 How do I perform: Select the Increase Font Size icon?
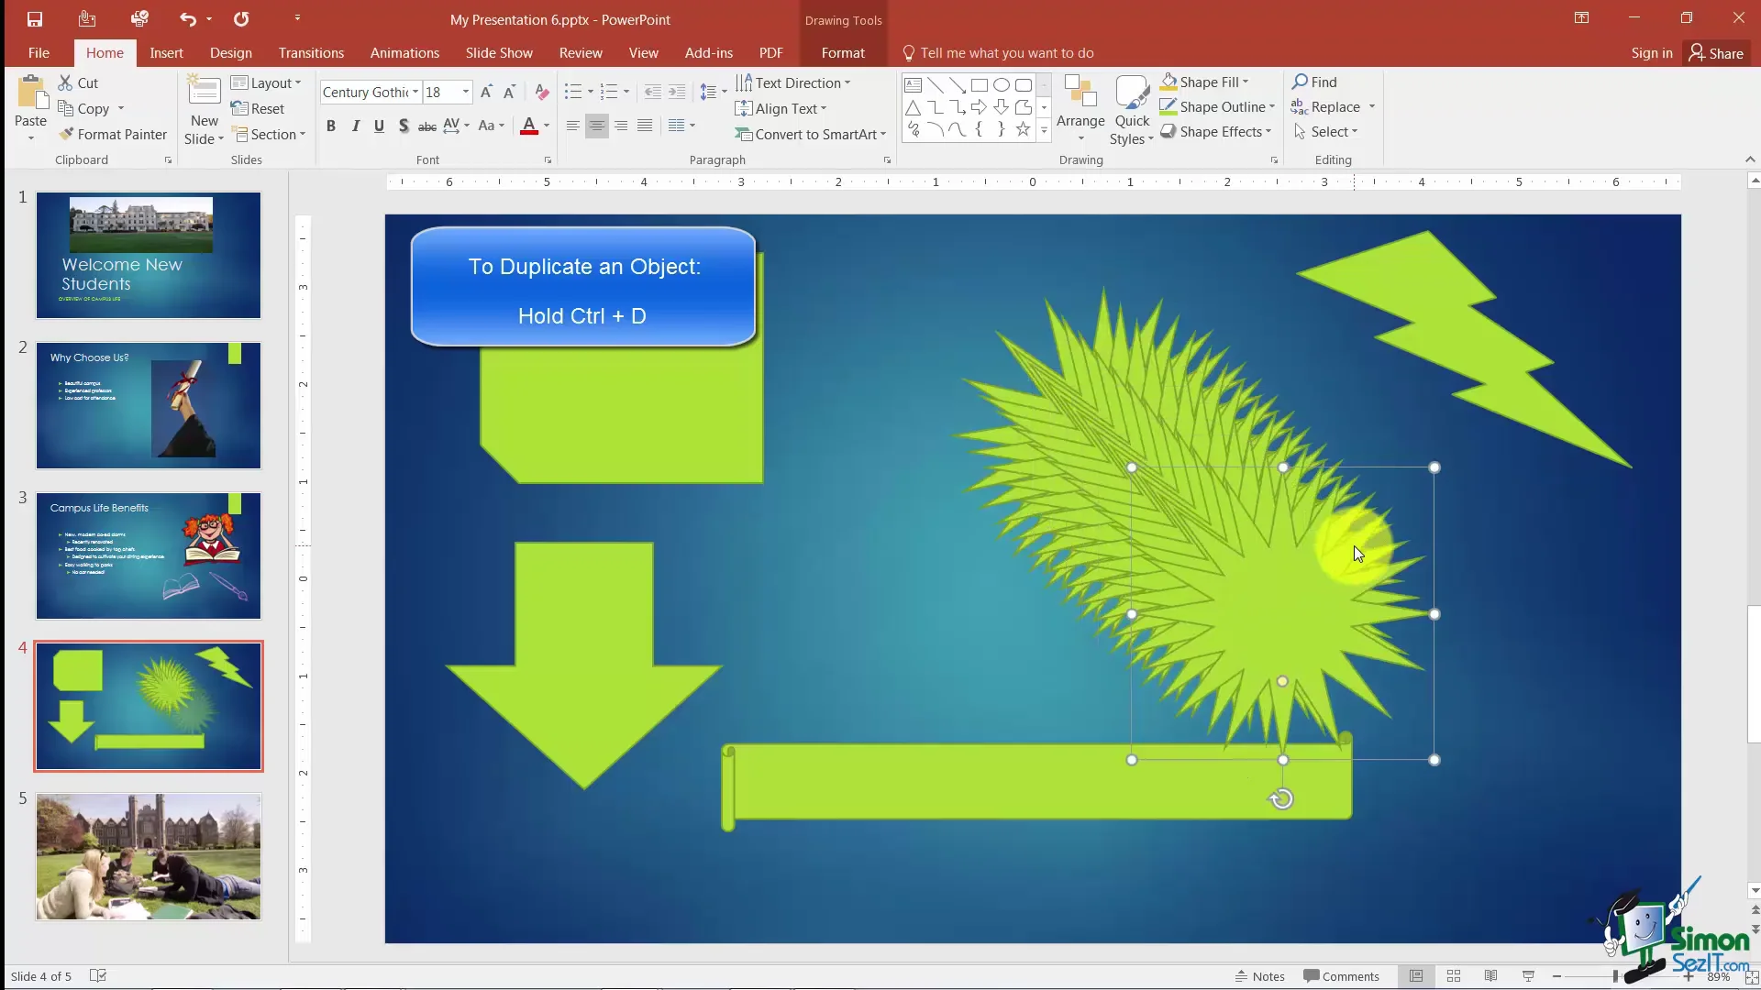[486, 92]
